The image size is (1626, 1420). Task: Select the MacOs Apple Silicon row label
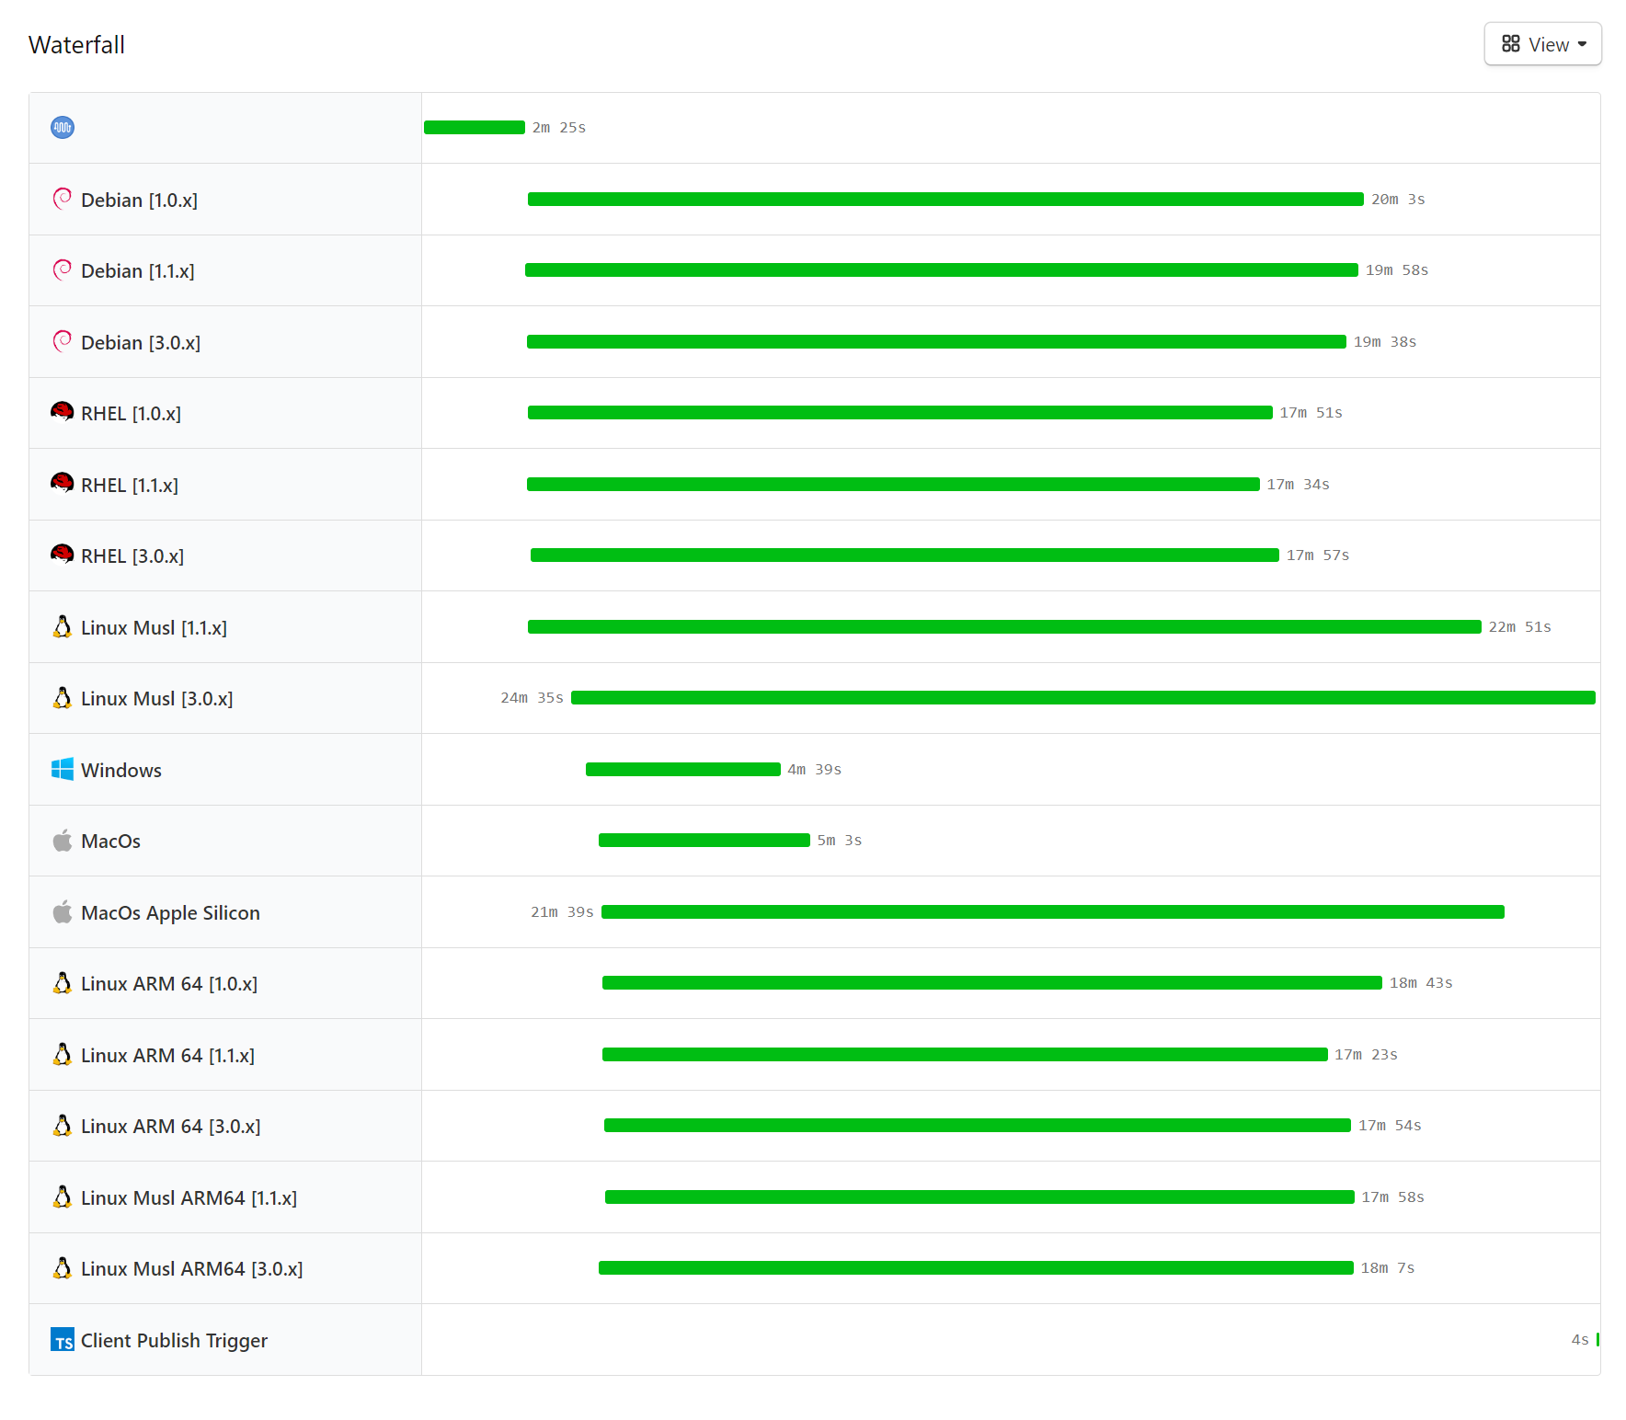tap(170, 912)
